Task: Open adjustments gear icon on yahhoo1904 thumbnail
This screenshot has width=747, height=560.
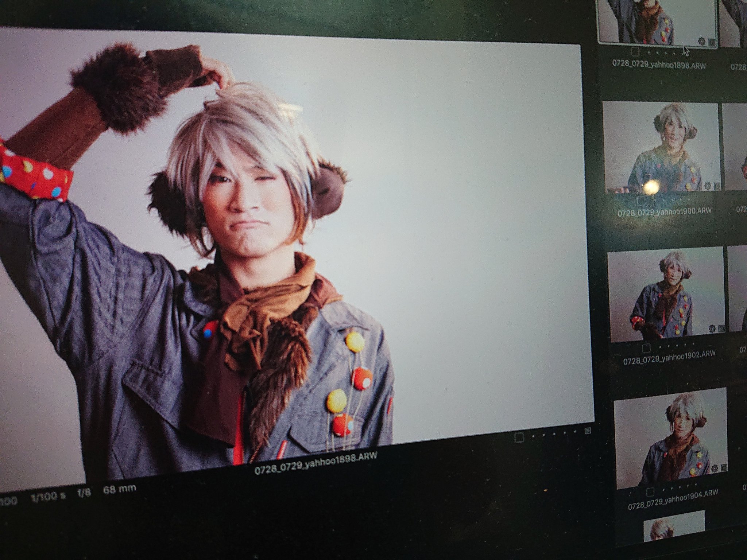Action: (x=715, y=468)
